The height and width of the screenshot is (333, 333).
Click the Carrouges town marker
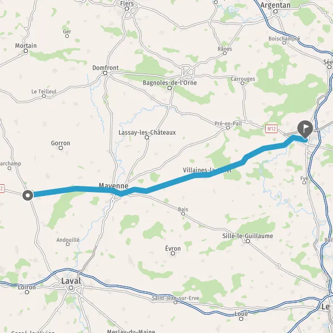click(243, 83)
